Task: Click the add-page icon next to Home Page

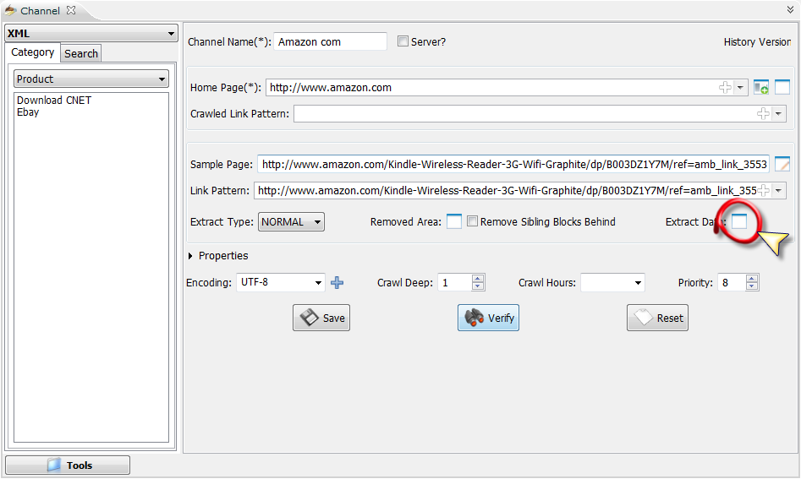Action: (761, 87)
